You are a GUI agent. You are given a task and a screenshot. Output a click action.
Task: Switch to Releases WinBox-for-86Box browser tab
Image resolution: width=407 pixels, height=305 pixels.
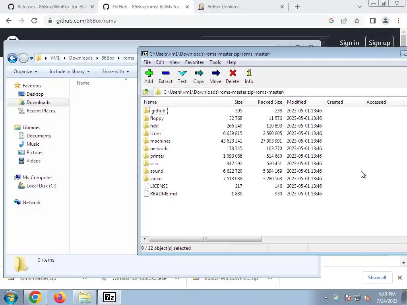pos(50,7)
